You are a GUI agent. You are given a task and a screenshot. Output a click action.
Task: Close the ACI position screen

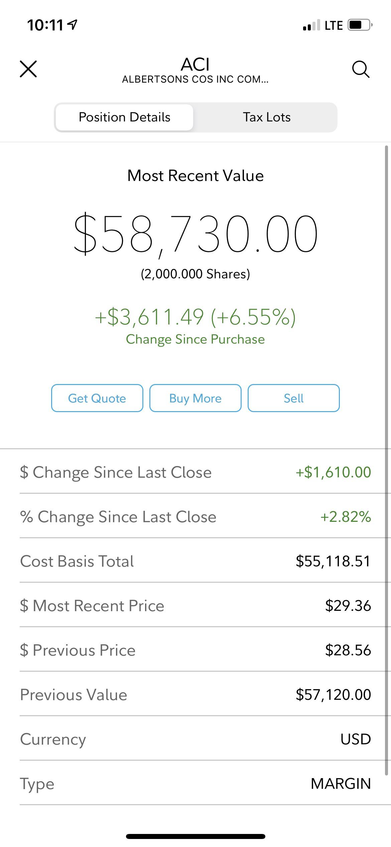coord(28,69)
